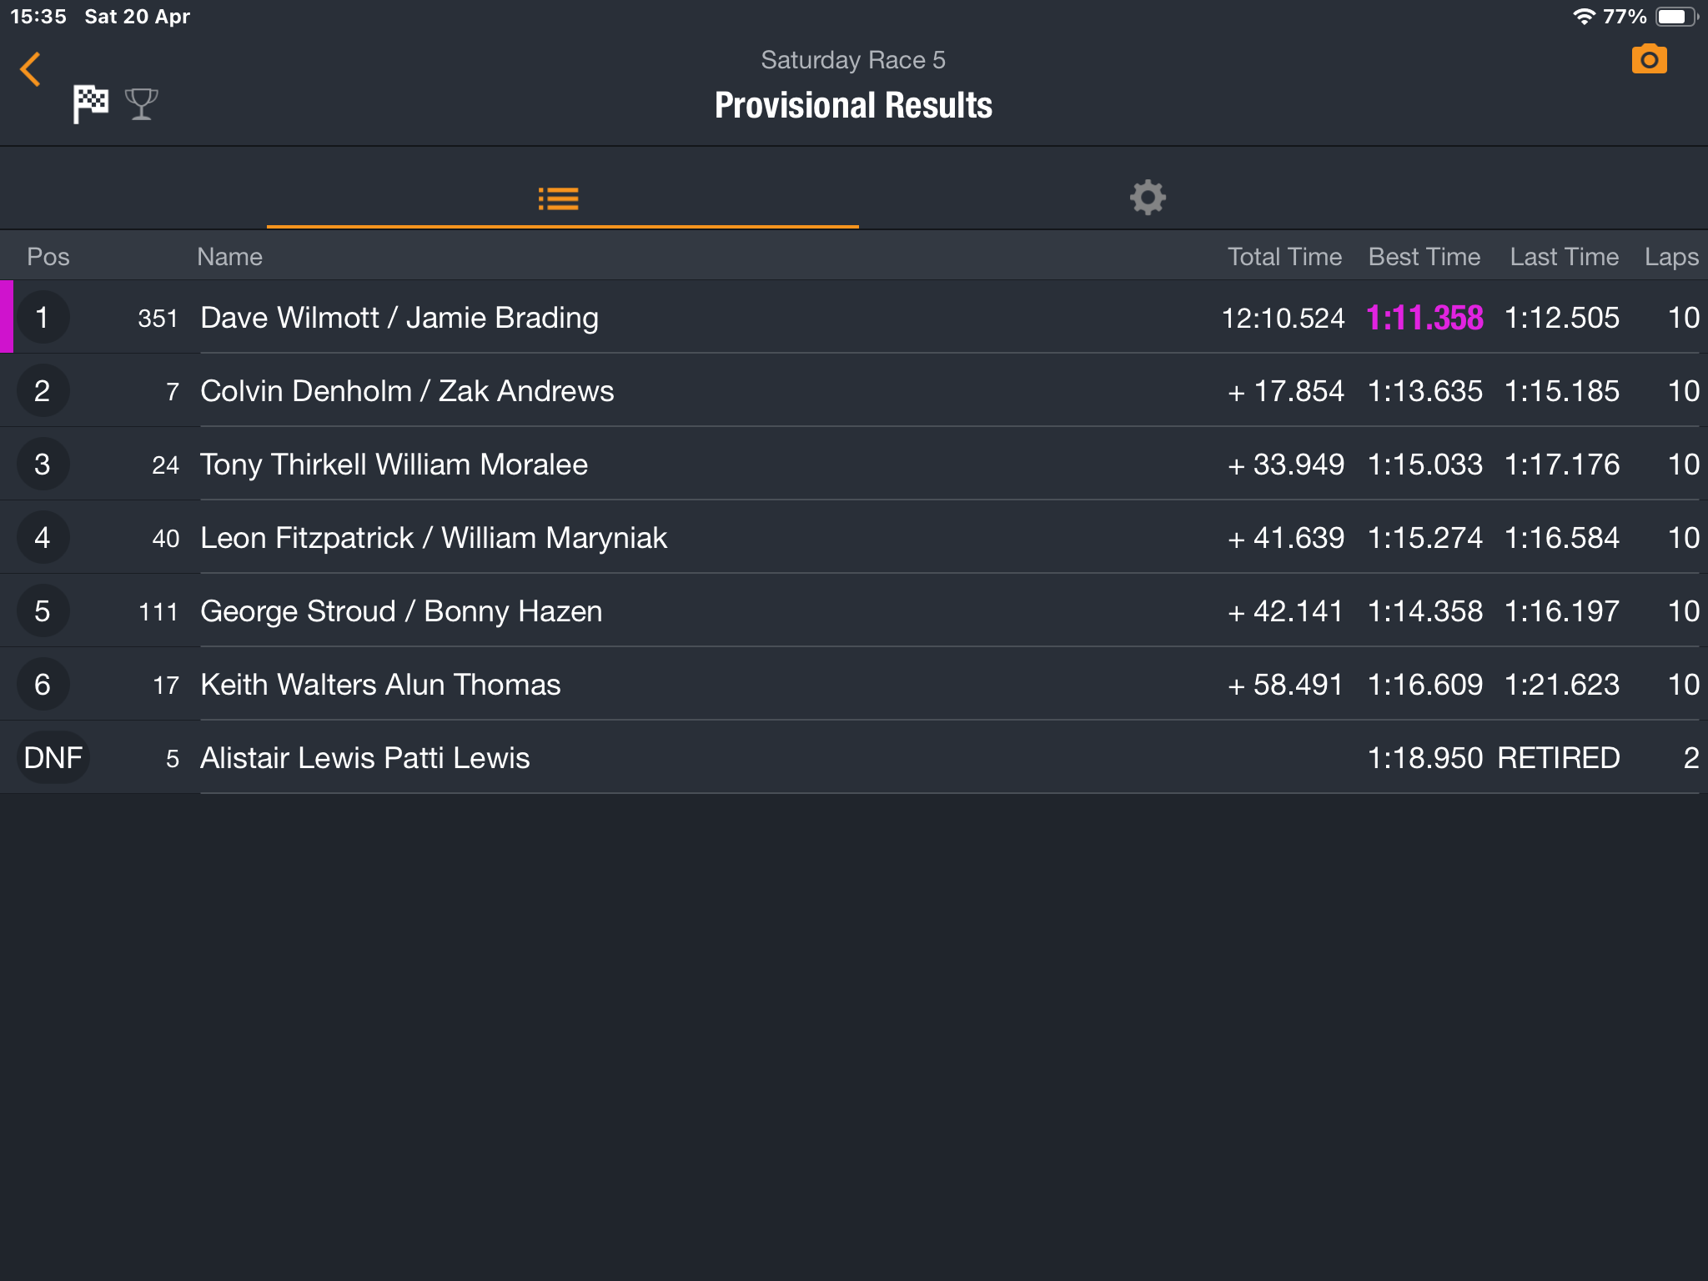This screenshot has width=1708, height=1281.
Task: Select Alistair Lewis Patti Lewis row
Action: coord(364,758)
